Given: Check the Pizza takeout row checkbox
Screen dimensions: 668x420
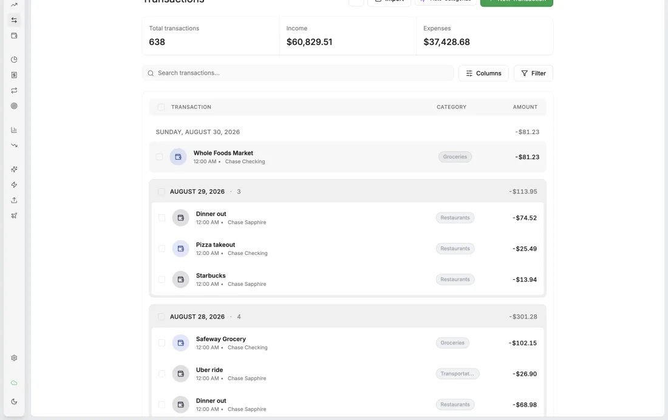Looking at the screenshot, I should pos(162,249).
